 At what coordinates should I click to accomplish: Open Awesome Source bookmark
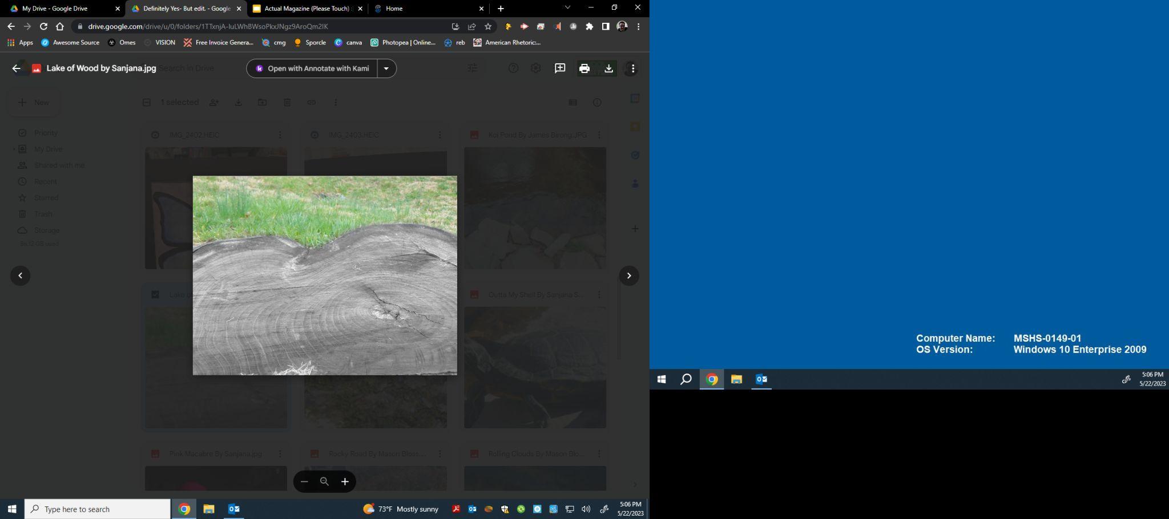pos(70,43)
